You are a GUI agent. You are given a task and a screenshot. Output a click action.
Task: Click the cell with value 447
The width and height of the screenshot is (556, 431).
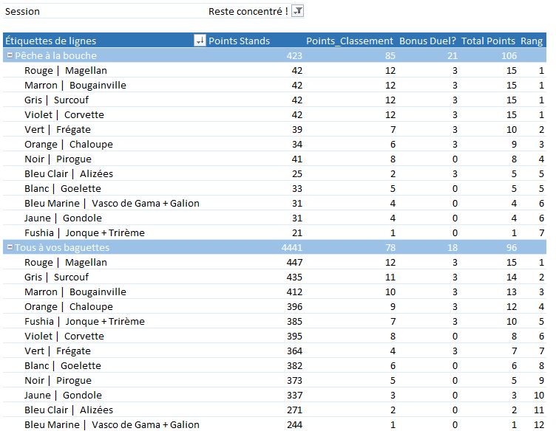click(293, 262)
